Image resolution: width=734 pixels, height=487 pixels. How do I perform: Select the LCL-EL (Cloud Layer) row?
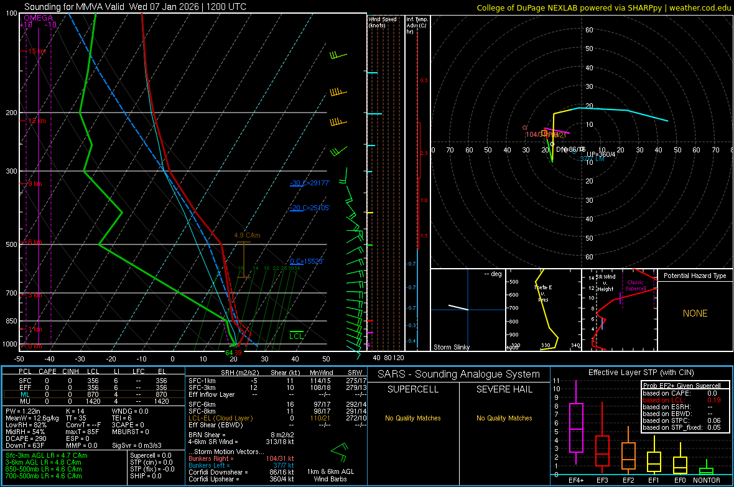(x=277, y=418)
